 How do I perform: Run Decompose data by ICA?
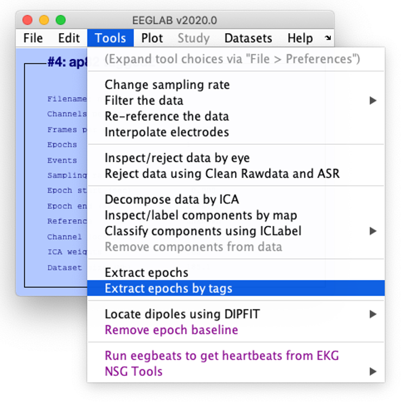tap(171, 200)
